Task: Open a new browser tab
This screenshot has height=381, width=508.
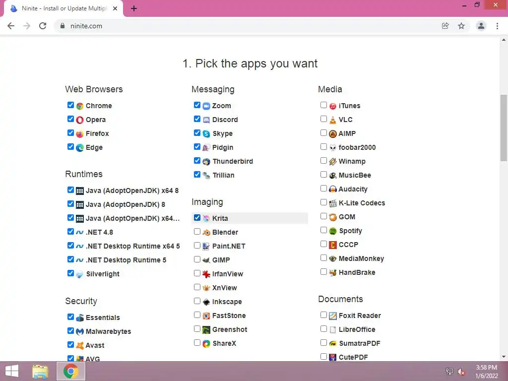Action: pyautogui.click(x=134, y=9)
